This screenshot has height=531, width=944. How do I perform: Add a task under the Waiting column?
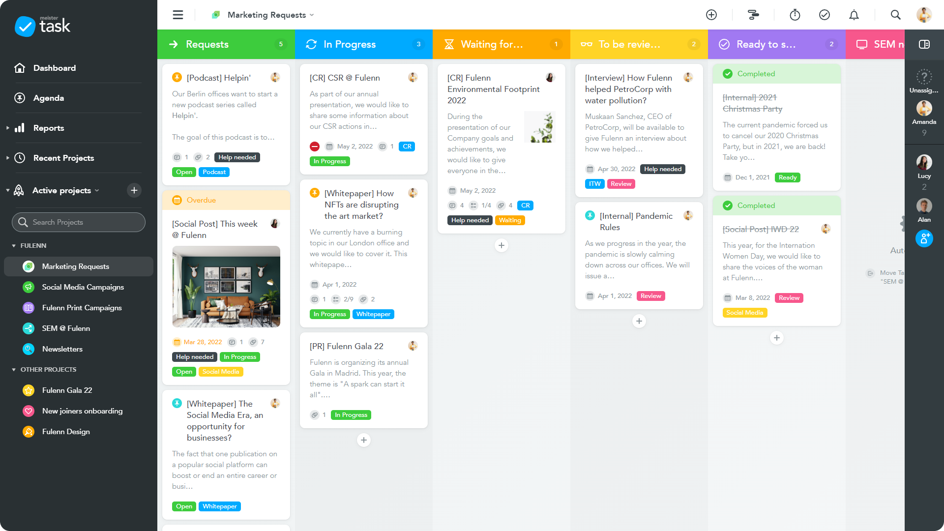(x=501, y=245)
